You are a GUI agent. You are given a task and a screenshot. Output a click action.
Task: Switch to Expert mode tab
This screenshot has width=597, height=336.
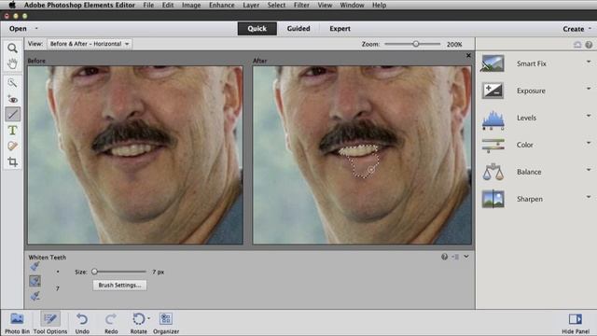click(340, 29)
